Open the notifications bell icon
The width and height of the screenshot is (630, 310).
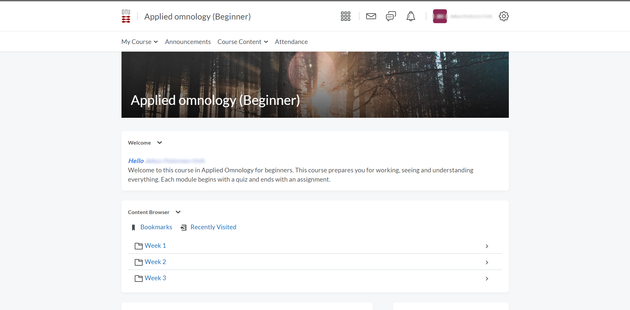pyautogui.click(x=411, y=16)
